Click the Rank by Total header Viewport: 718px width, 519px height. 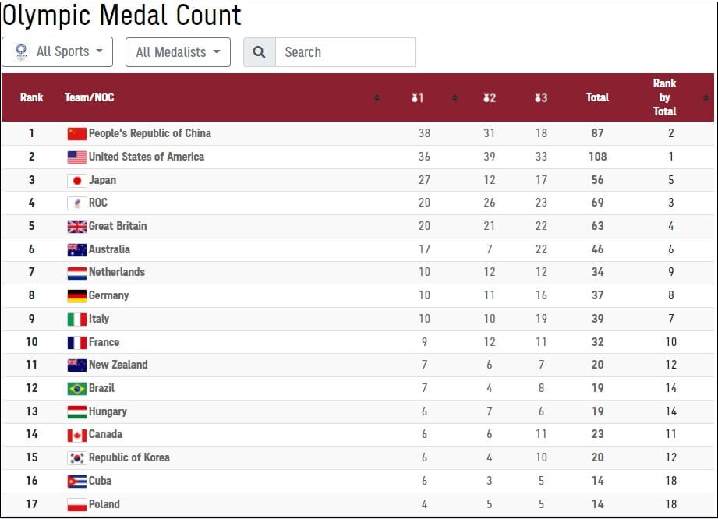(665, 97)
